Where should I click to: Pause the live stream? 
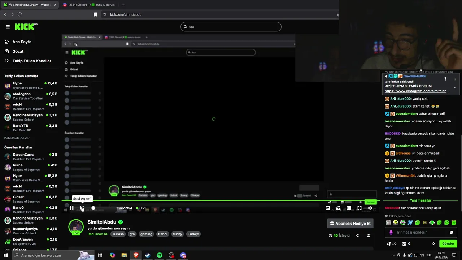(72, 208)
